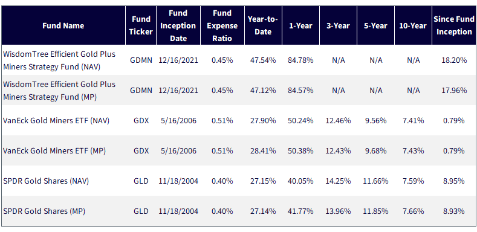Click SPDR Gold Shares (NAV) fund name
This screenshot has width=477, height=232.
click(45, 181)
